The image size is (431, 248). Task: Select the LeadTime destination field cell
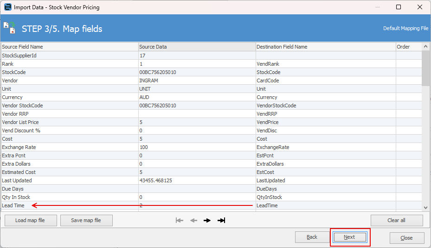pos(325,205)
